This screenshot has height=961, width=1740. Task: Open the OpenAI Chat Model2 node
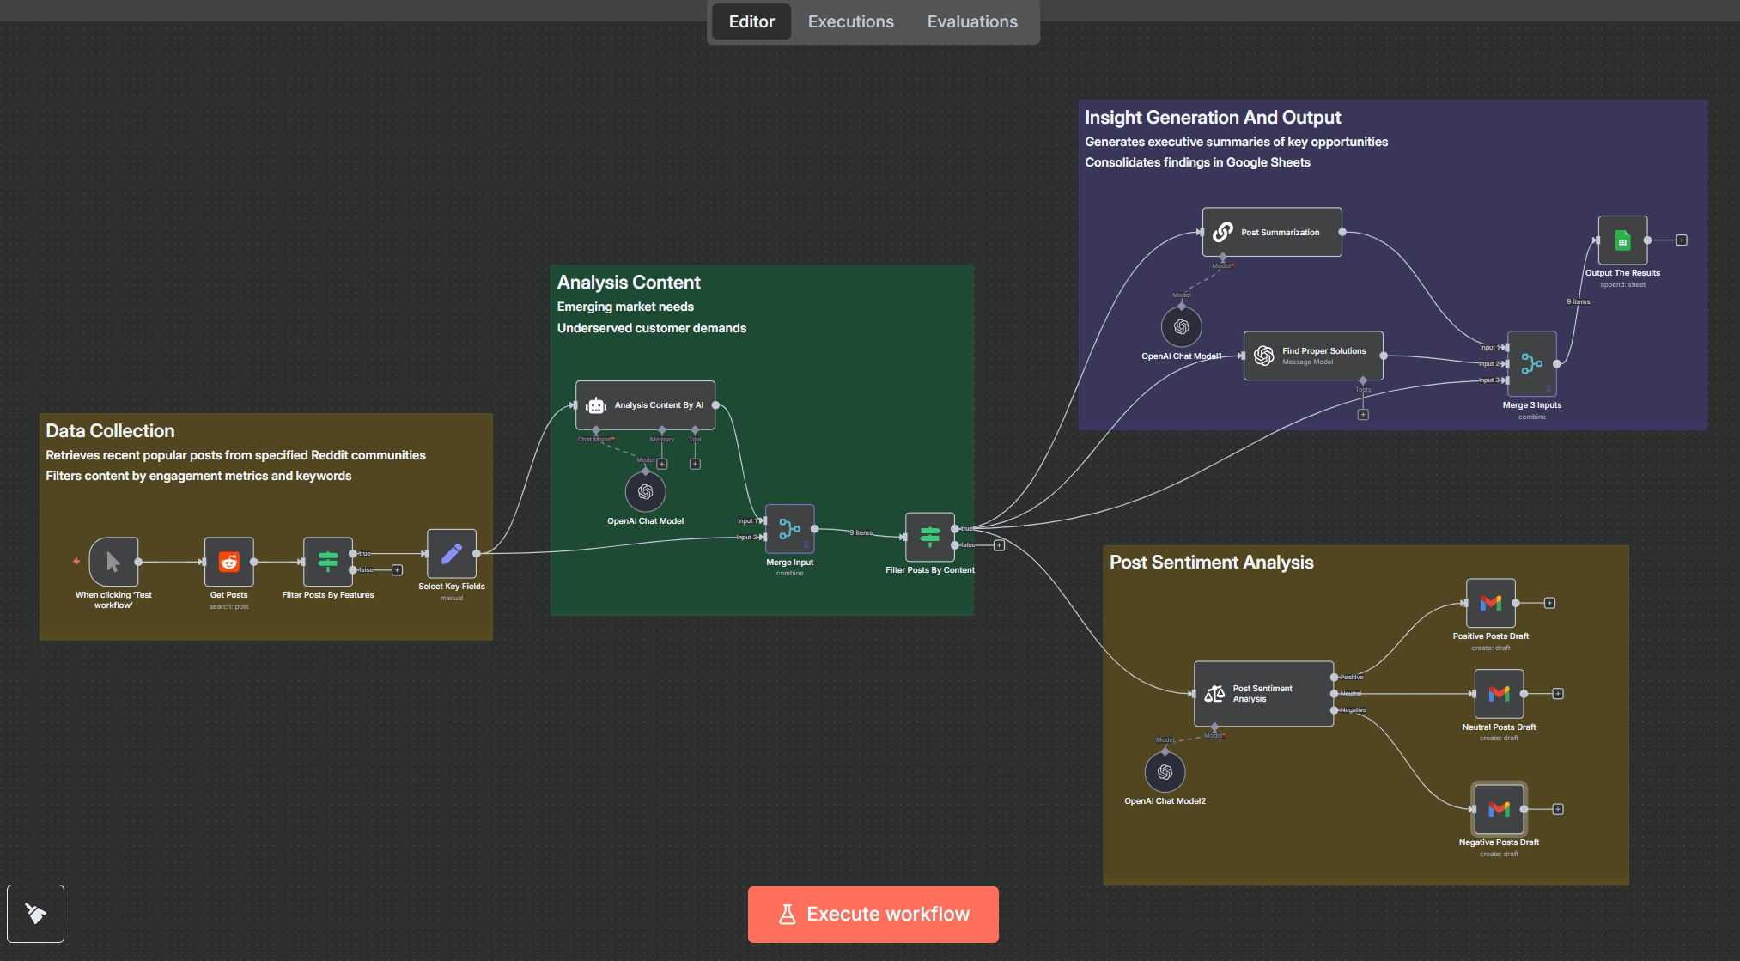(x=1165, y=772)
